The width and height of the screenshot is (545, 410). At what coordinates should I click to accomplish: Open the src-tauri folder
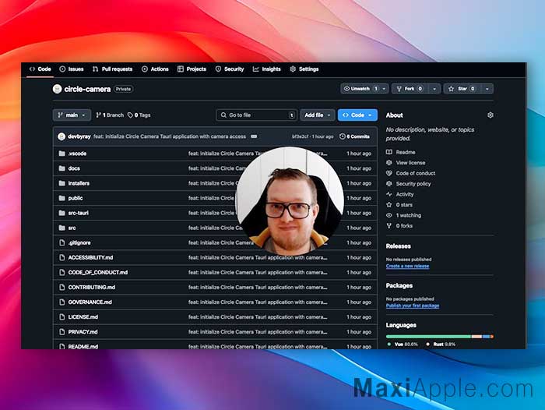click(x=78, y=213)
